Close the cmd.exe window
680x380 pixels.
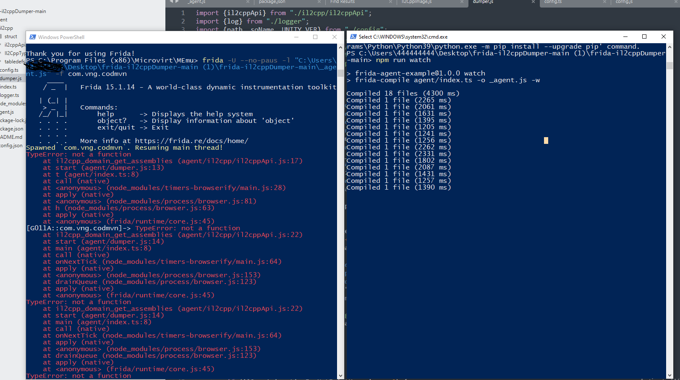click(664, 36)
